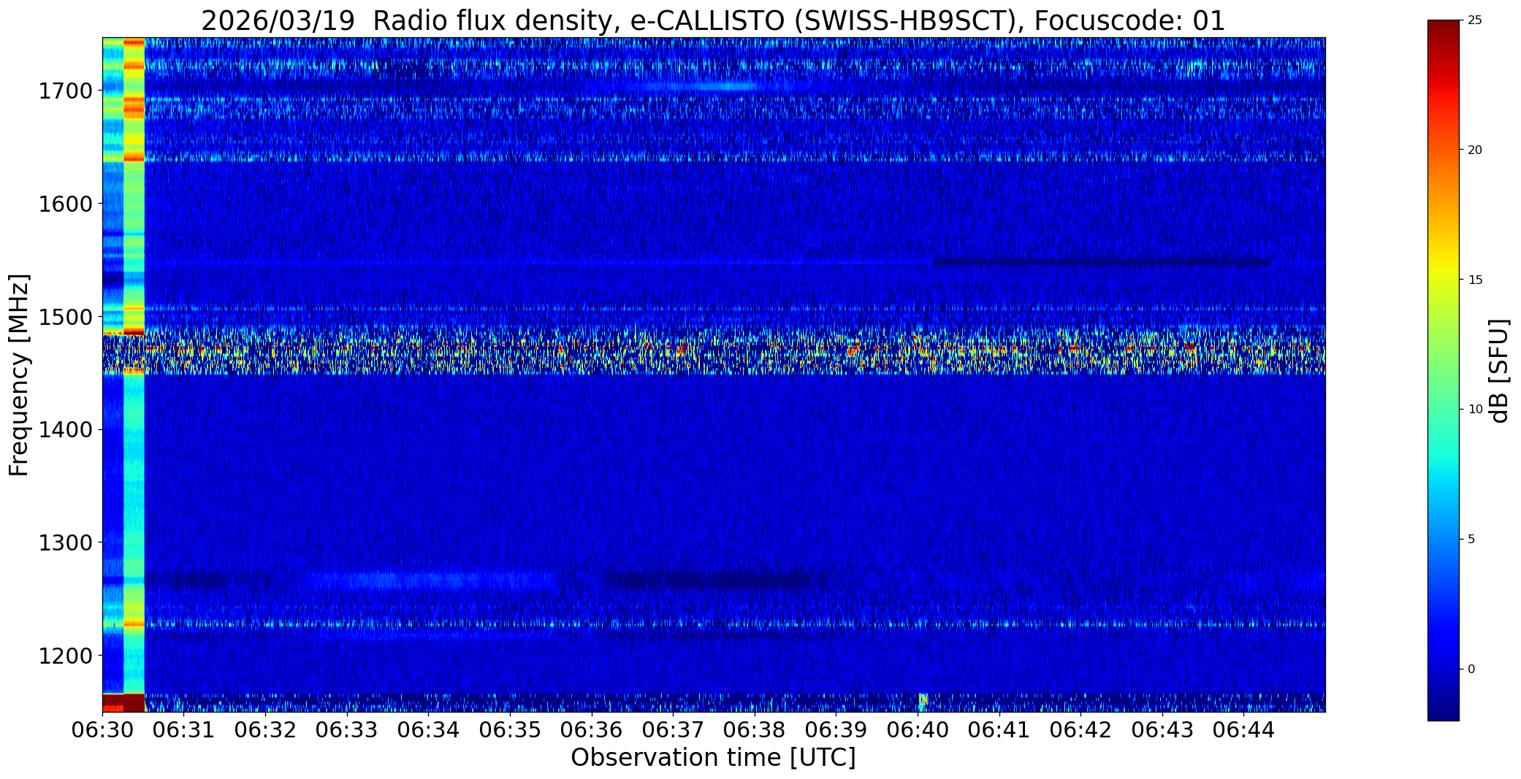Click the colorbar tick value 0
The height and width of the screenshot is (779, 1521).
coord(1471,669)
